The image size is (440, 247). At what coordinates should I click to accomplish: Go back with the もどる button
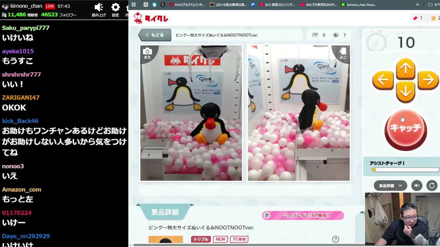point(155,35)
